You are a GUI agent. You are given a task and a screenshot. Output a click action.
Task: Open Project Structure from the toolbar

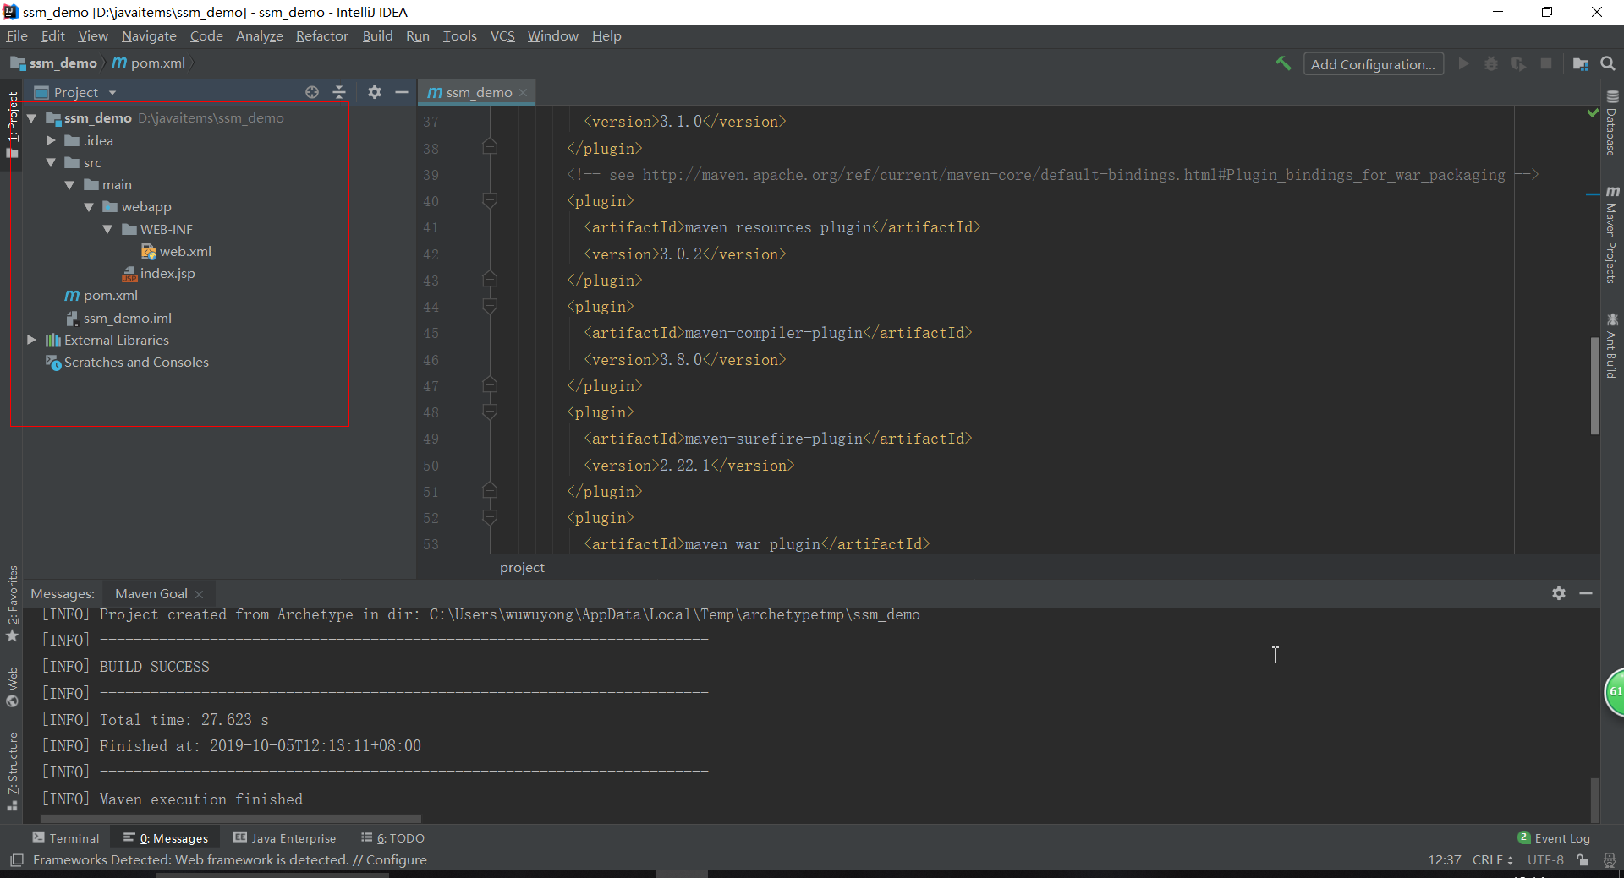click(x=1580, y=64)
